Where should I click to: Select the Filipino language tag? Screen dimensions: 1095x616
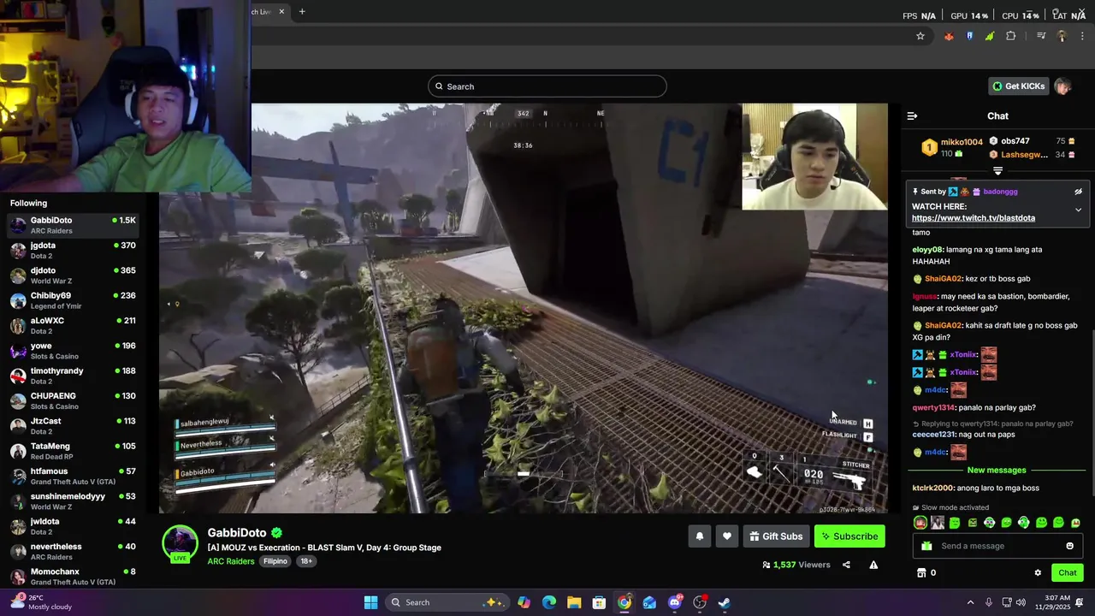(x=275, y=561)
